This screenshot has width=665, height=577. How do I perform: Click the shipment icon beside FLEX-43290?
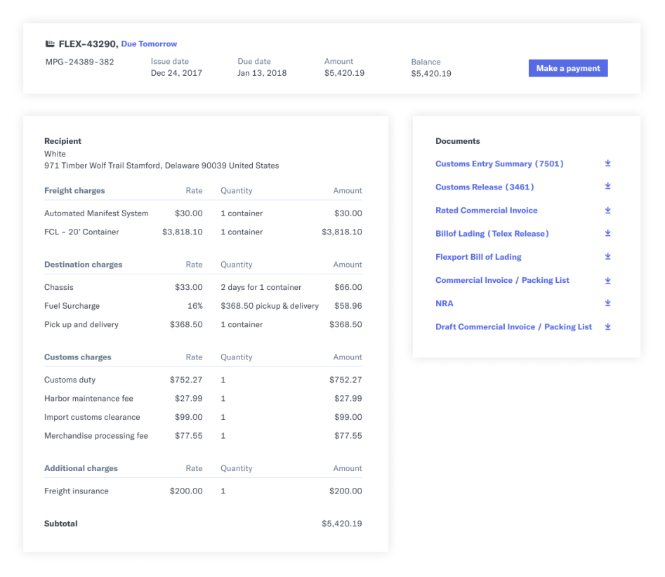pos(50,44)
